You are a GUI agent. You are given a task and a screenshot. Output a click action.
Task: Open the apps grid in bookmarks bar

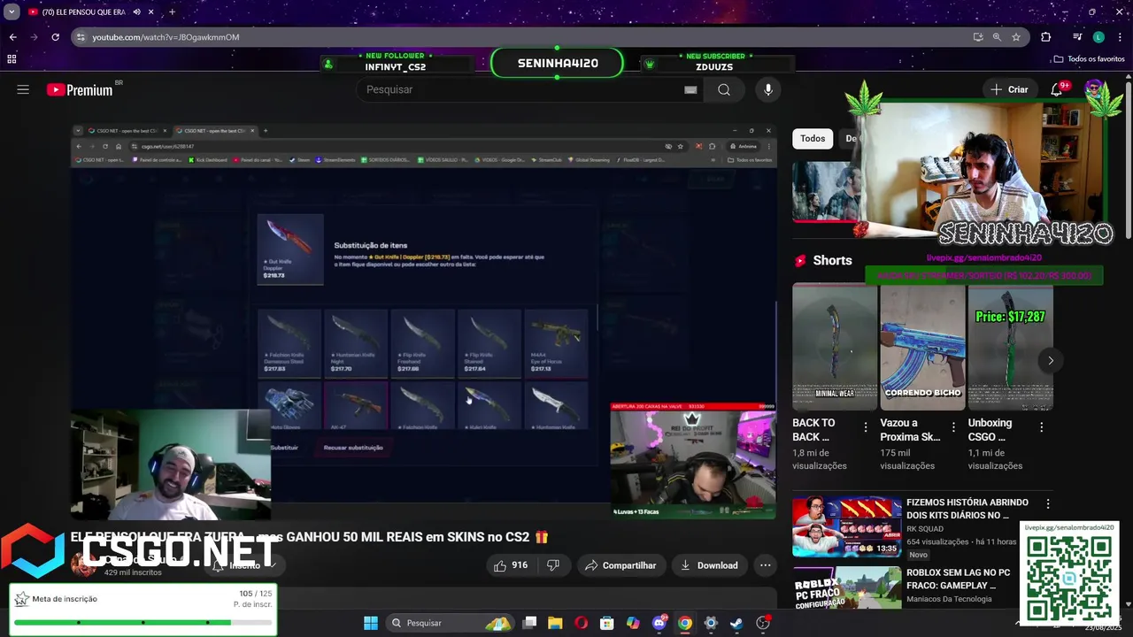click(x=12, y=59)
